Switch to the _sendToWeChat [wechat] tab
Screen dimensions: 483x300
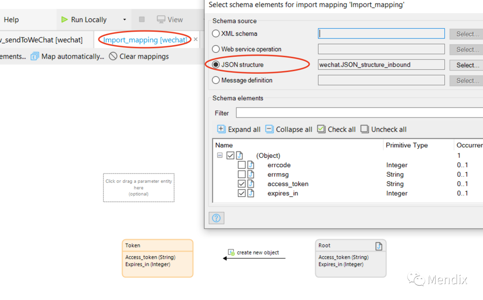click(41, 40)
